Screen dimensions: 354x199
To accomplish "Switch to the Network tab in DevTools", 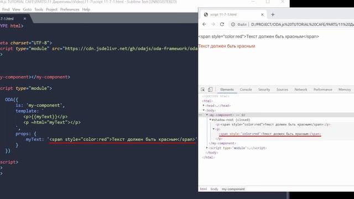I will [301, 90].
